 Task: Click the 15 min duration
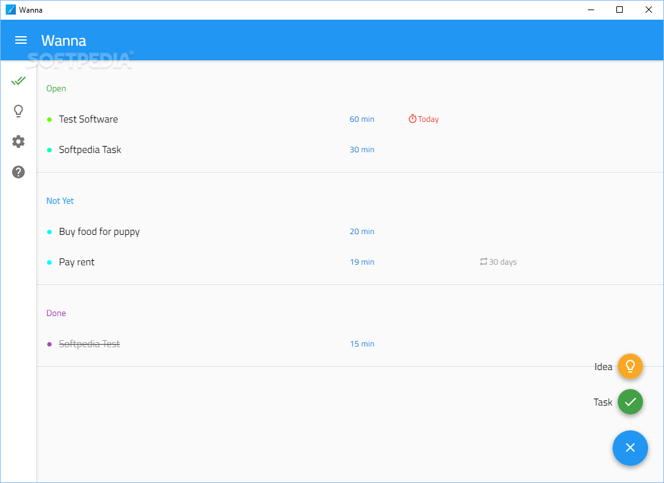pos(362,344)
